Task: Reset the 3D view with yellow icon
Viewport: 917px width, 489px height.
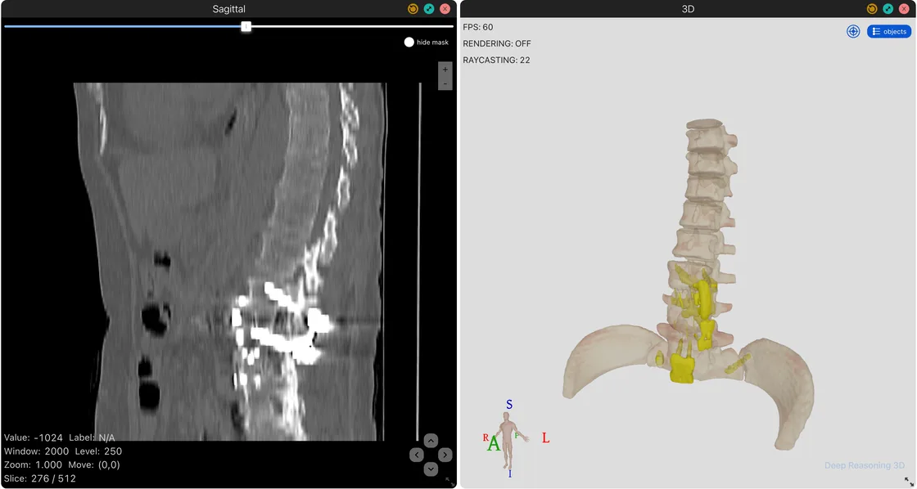Action: 872,9
